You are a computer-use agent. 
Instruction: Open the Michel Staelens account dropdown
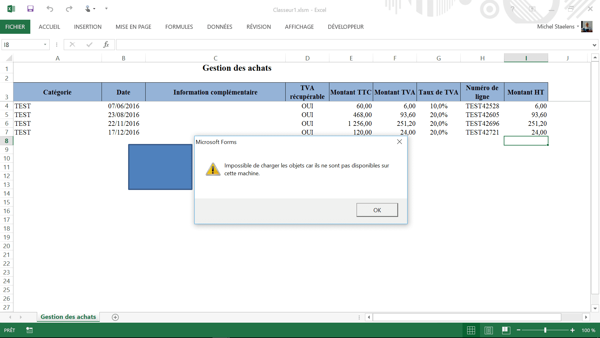tap(578, 27)
